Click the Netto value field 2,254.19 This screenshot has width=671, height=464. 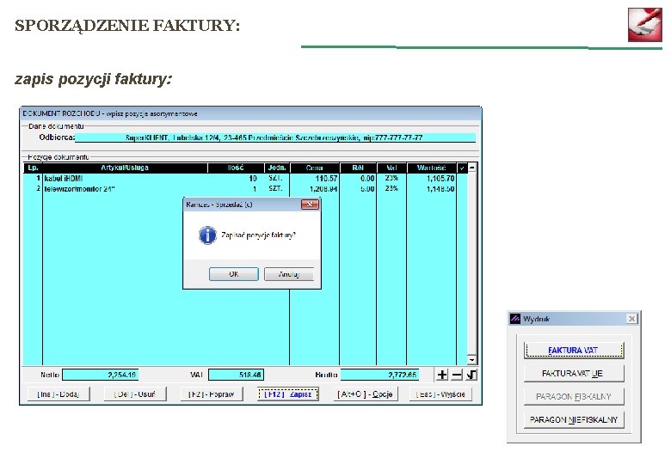(x=100, y=375)
